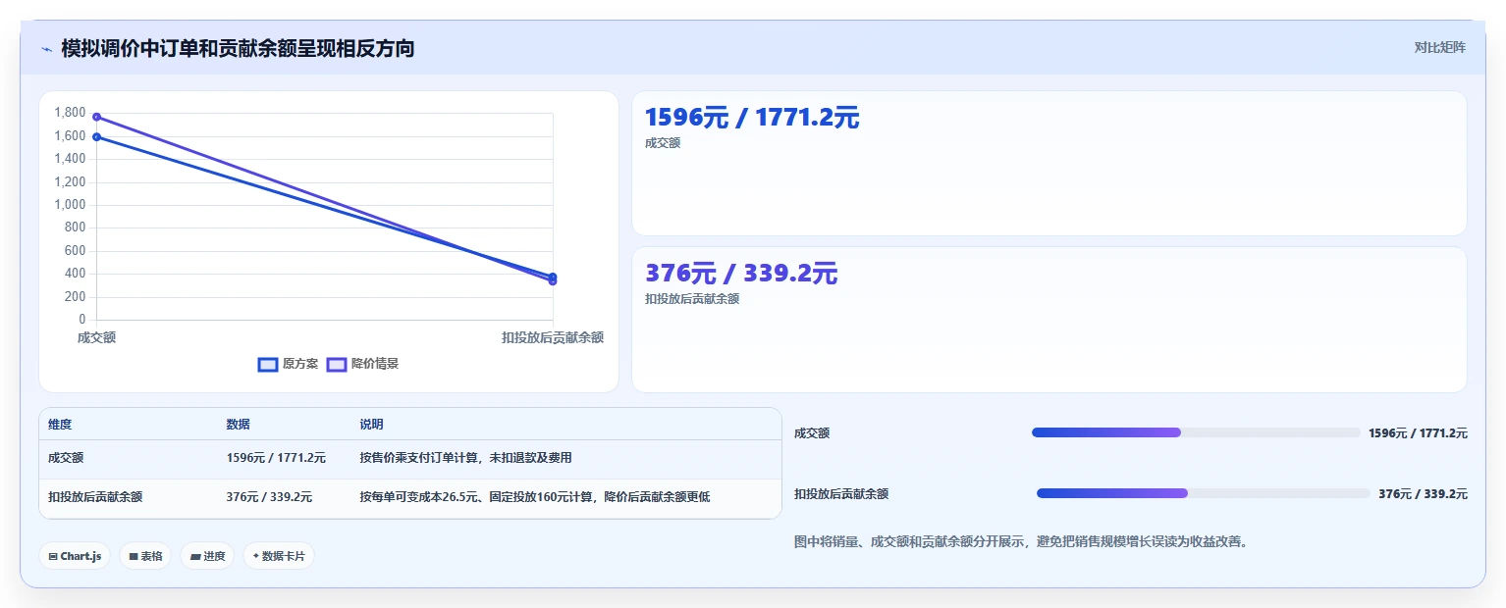Click the 表格 chip
Screen dimensions: 1506x608
point(145,556)
